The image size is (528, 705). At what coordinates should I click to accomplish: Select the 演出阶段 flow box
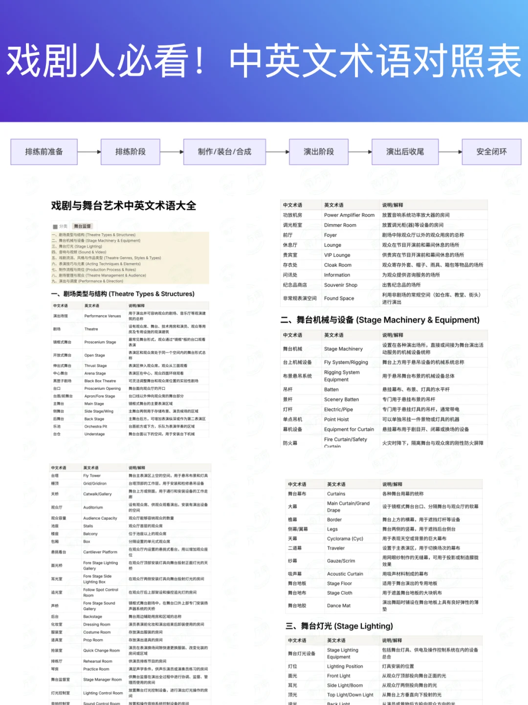coord(319,151)
